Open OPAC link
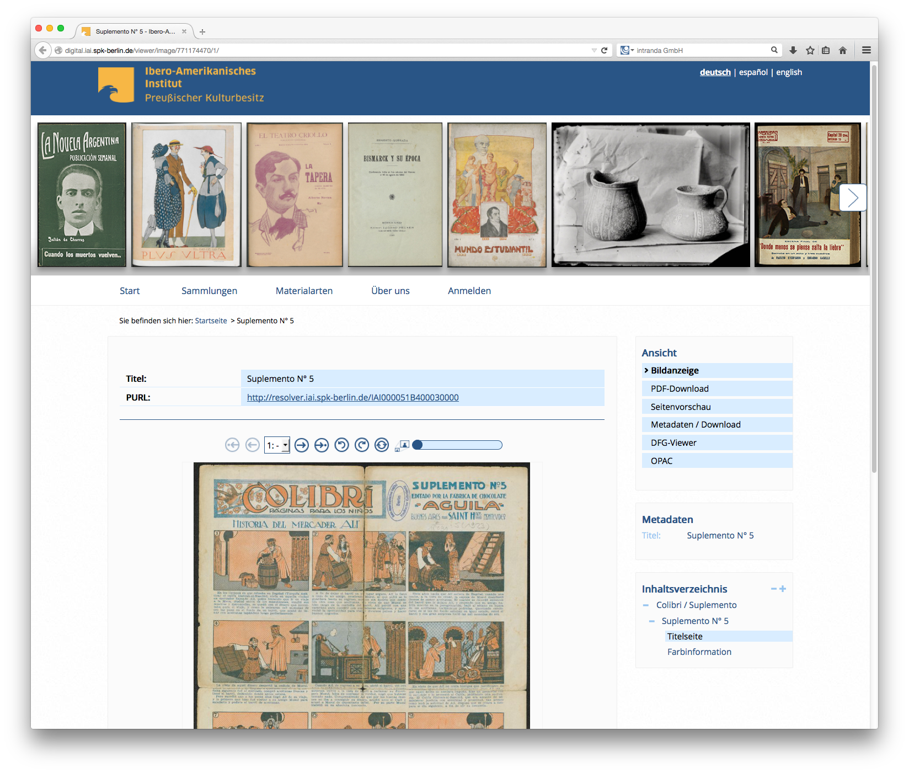The width and height of the screenshot is (909, 773). point(717,461)
